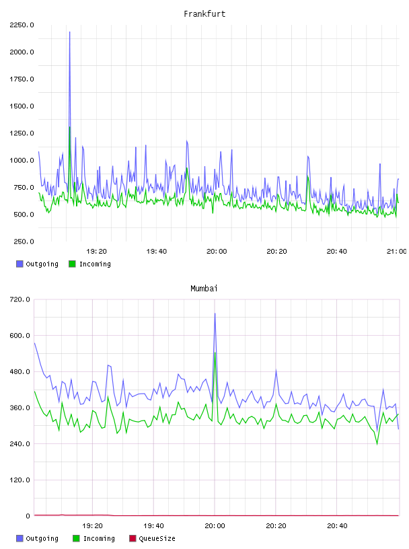Click the 480.0 y-axis label in Mumbai chart
This screenshot has height=549, width=409.
[20, 371]
